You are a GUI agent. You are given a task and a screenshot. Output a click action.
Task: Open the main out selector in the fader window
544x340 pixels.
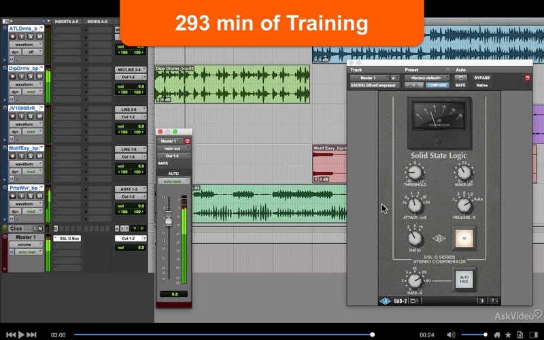[173, 148]
